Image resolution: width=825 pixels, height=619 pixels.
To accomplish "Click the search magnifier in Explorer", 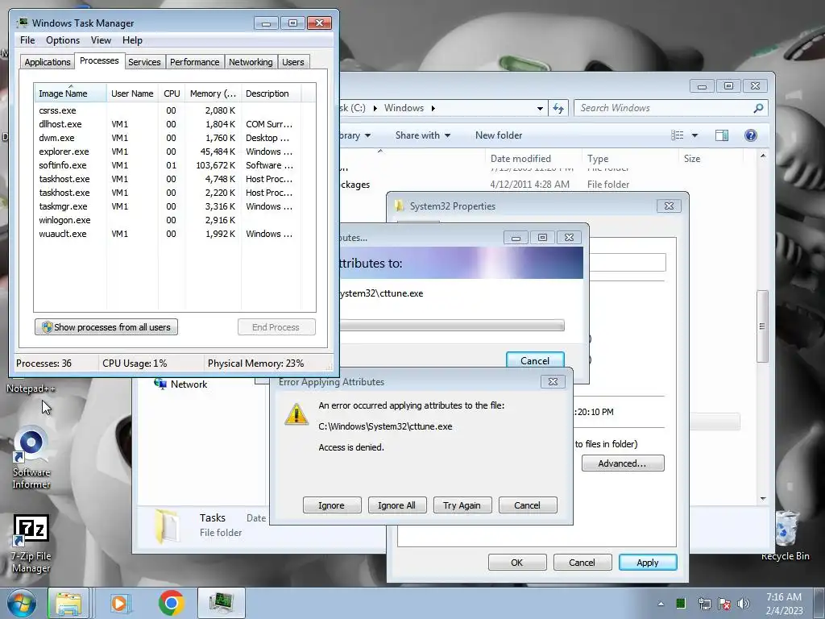I will tap(758, 108).
